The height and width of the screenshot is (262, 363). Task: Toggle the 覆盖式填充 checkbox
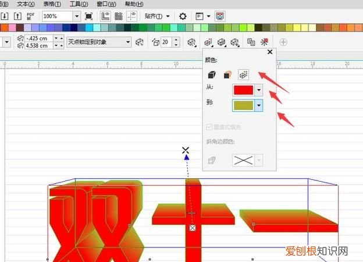point(209,127)
